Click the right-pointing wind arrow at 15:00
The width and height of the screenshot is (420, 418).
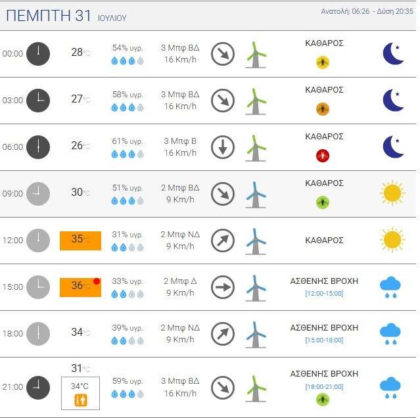coord(223,287)
